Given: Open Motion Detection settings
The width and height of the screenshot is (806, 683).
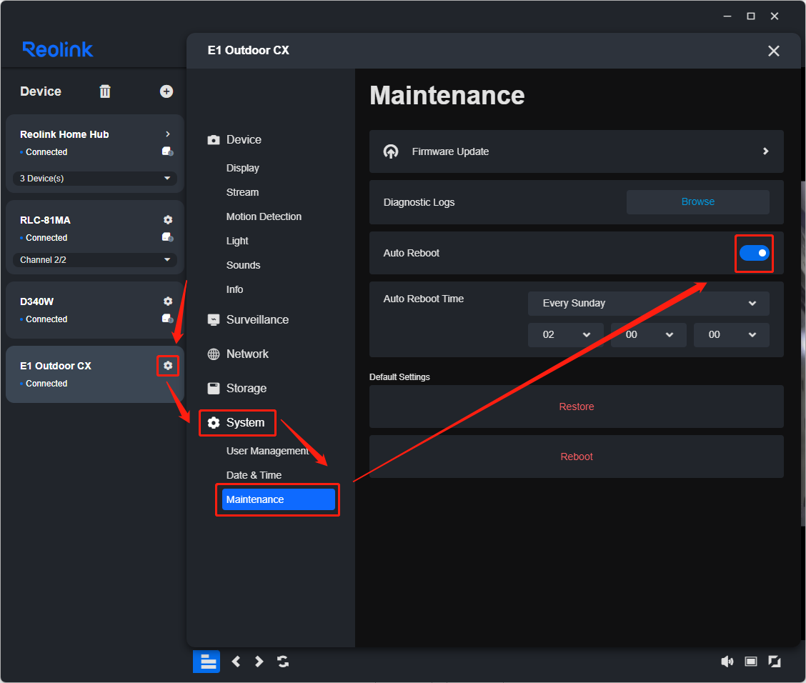Looking at the screenshot, I should pos(264,216).
